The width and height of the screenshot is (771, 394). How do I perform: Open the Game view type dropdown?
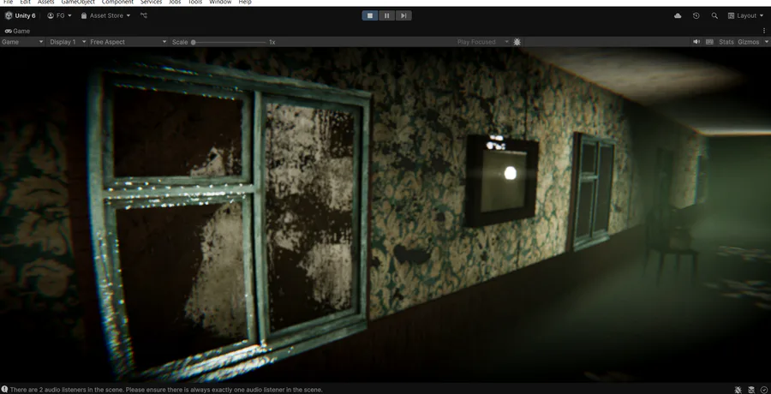point(22,42)
